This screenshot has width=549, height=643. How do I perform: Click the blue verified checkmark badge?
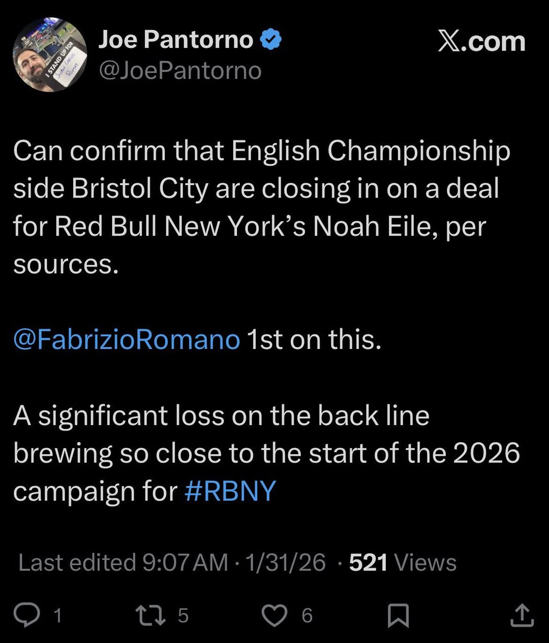click(271, 40)
